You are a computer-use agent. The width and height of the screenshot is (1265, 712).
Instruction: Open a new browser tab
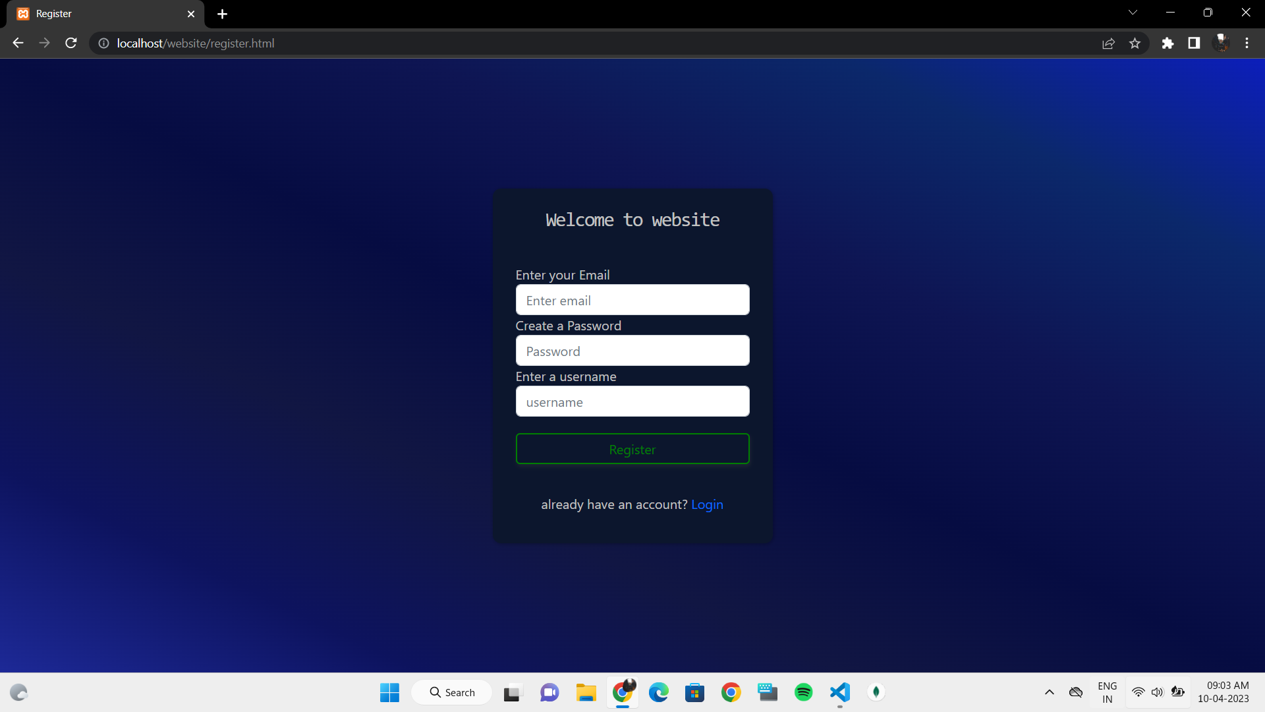[222, 14]
